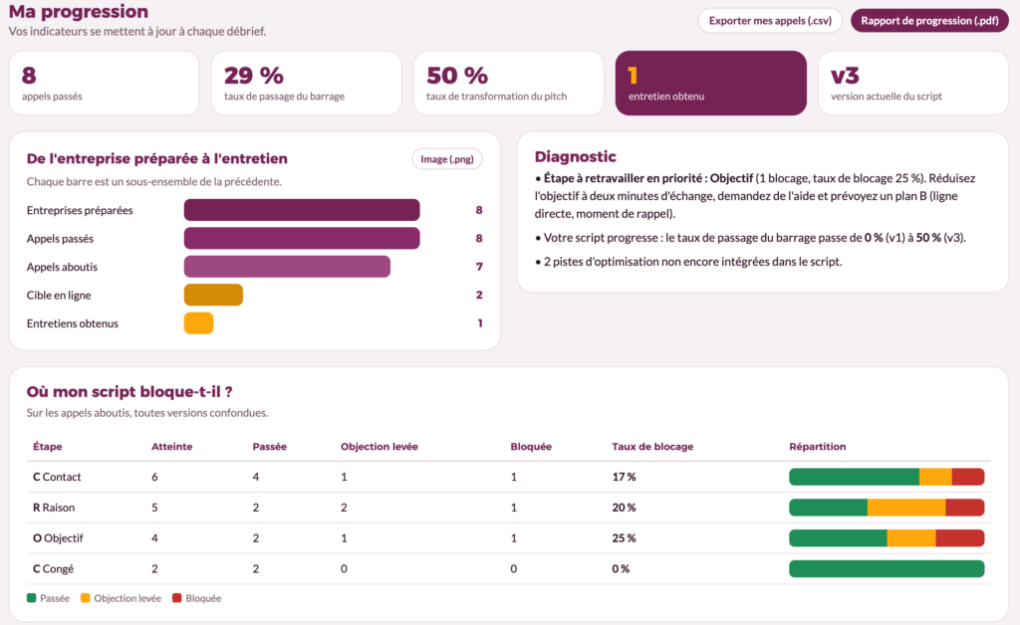Screen dimensions: 1020x625
Task: Click the small 'Entretiens obtenus' bar
Action: tap(198, 322)
